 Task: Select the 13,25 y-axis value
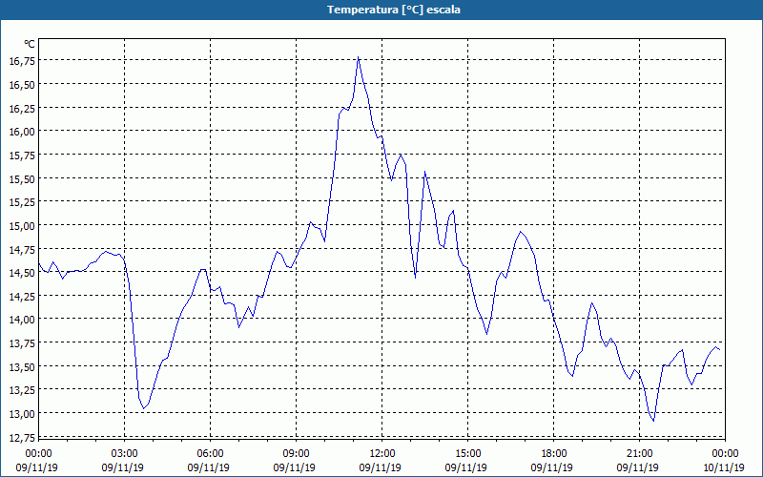22,390
